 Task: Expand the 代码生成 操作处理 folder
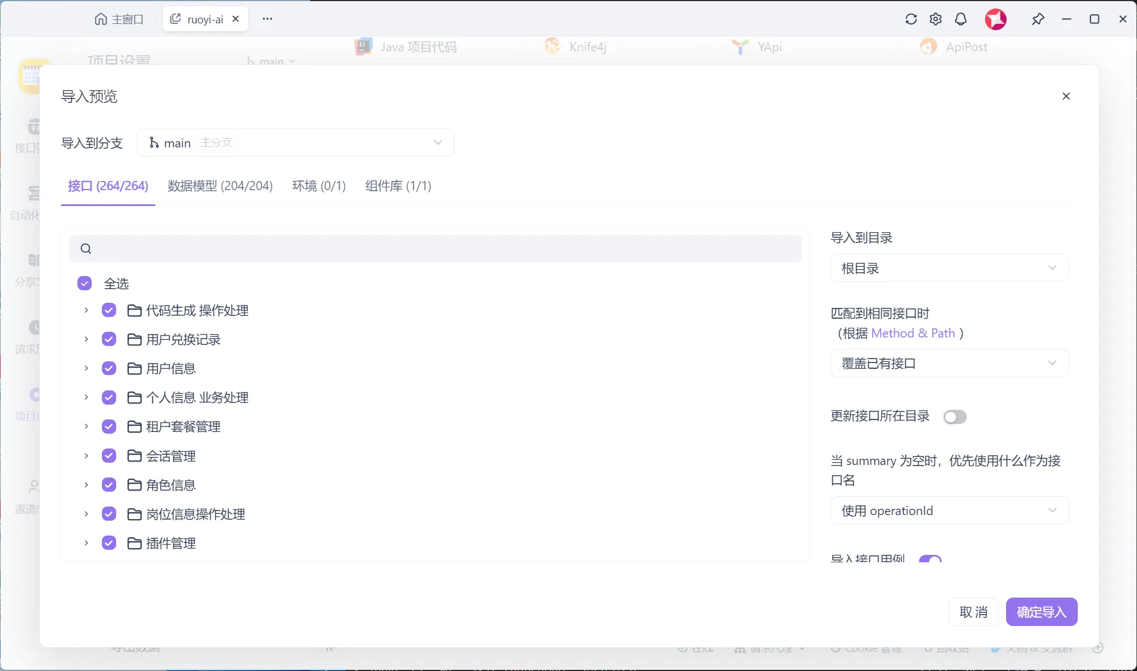click(86, 310)
